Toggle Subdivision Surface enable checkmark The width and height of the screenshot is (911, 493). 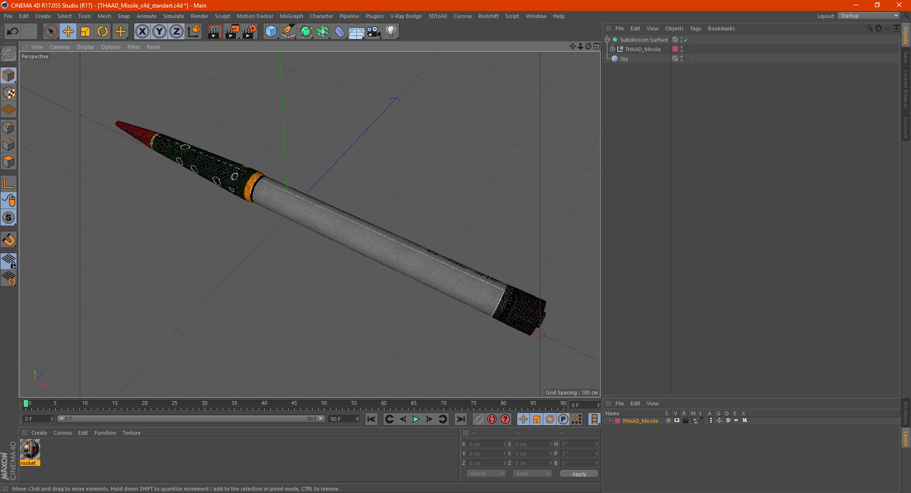pyautogui.click(x=686, y=40)
